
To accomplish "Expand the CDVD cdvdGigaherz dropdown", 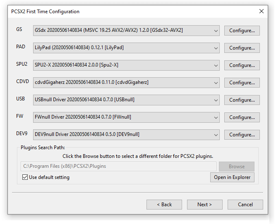I will click(126, 83).
